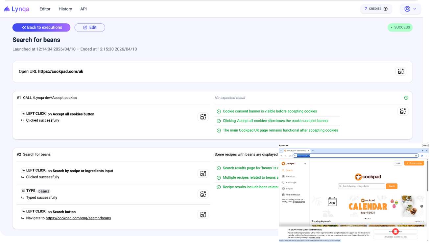This screenshot has height=243, width=430.
Task: Click the plus icon beside 7 credits
Action: pyautogui.click(x=386, y=9)
